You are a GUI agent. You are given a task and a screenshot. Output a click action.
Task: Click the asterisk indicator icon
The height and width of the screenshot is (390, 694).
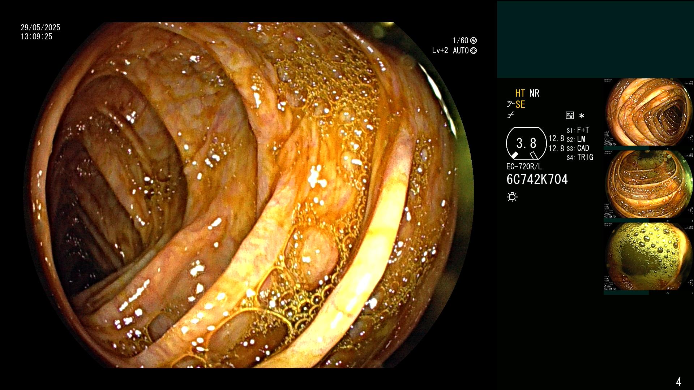click(582, 116)
